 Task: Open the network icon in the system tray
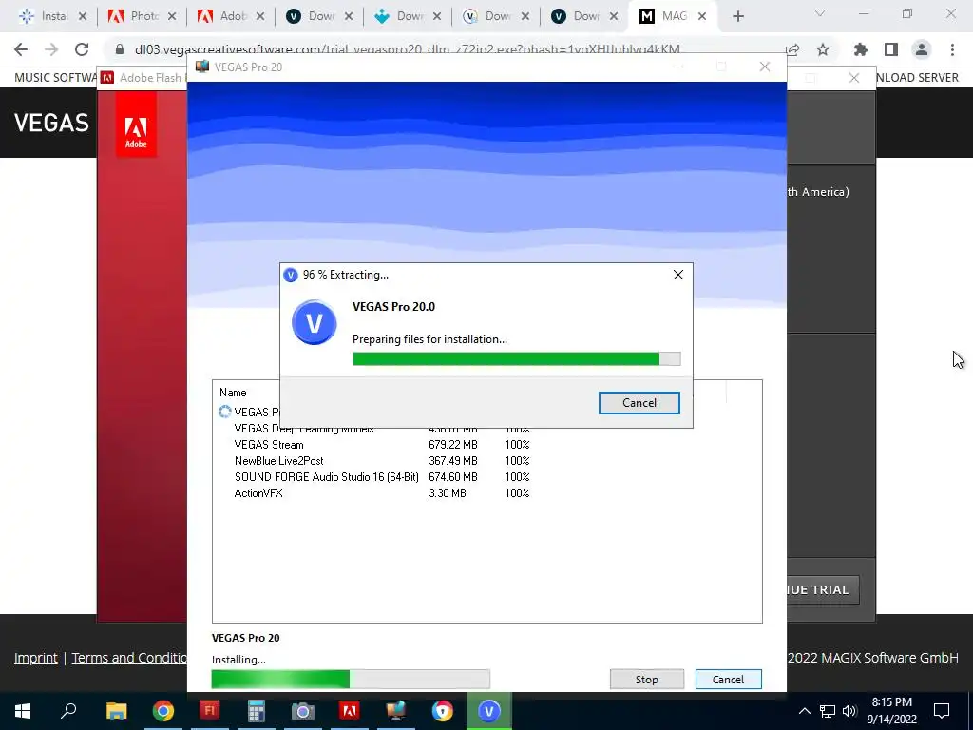(828, 711)
